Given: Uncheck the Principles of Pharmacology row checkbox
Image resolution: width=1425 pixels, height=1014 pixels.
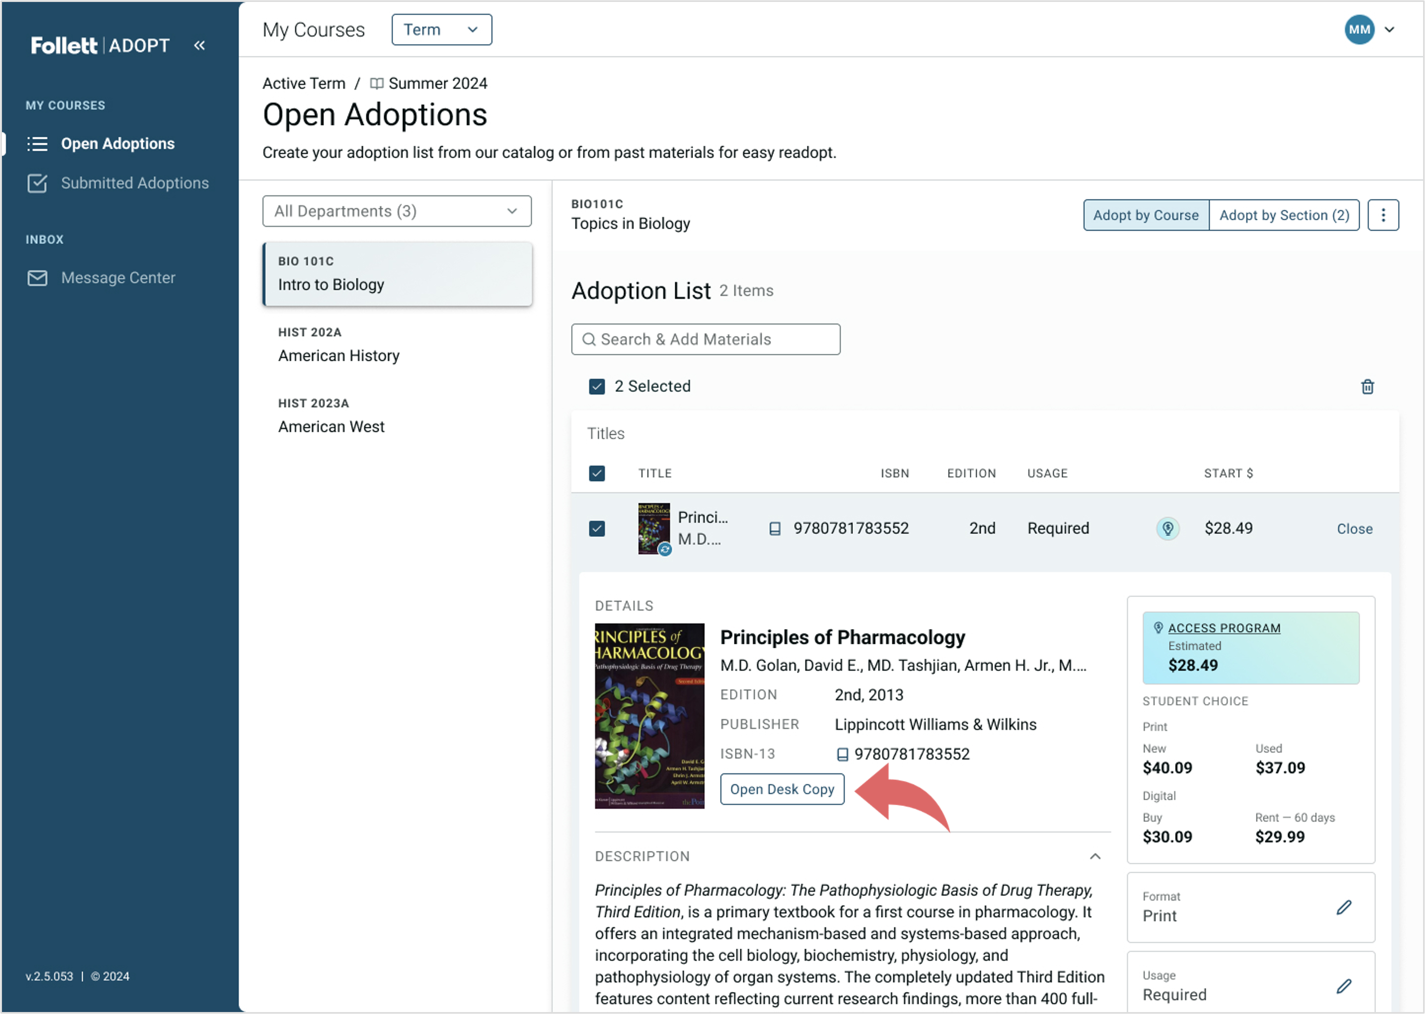Looking at the screenshot, I should pos(597,529).
